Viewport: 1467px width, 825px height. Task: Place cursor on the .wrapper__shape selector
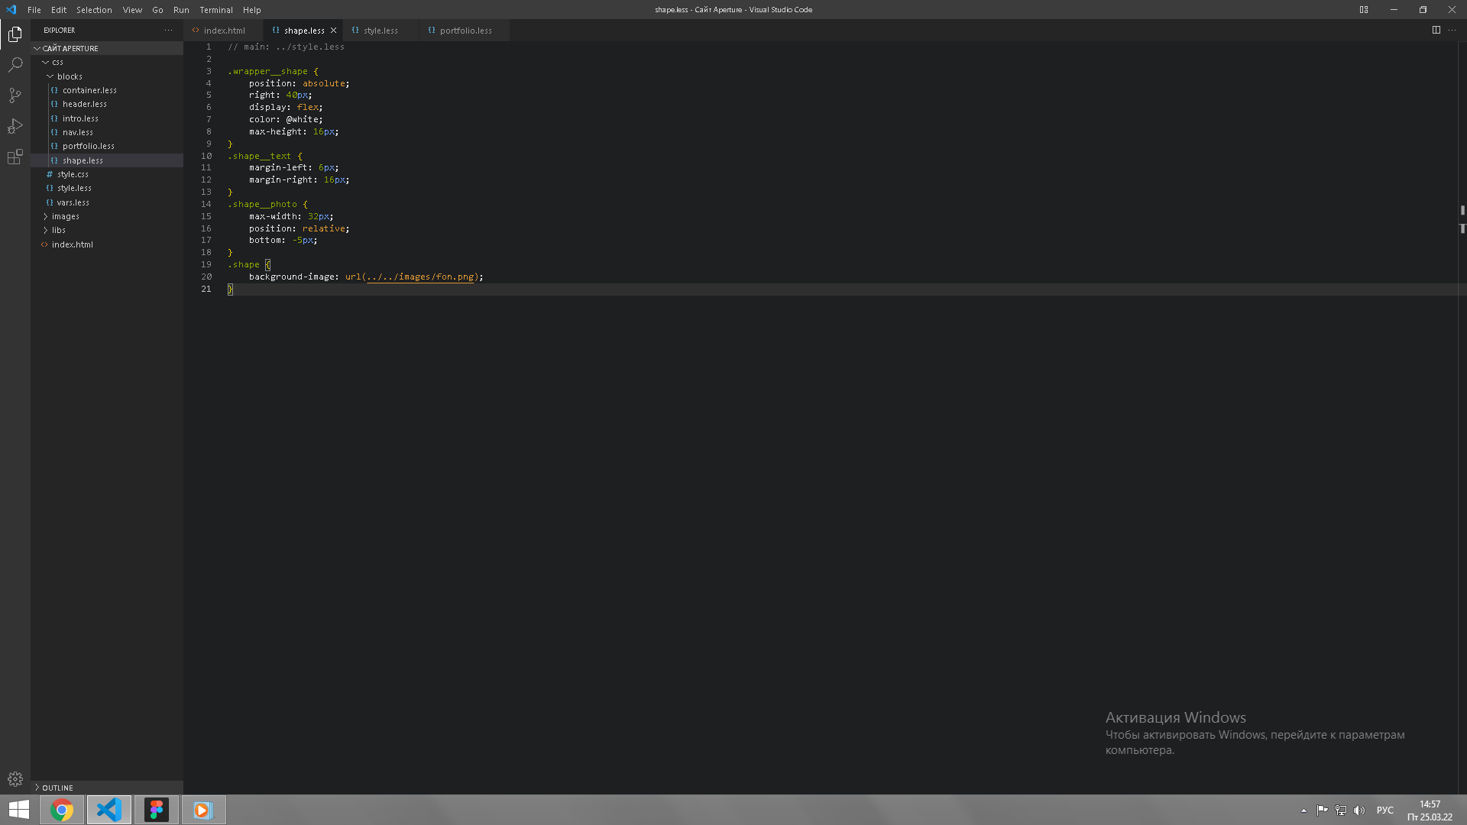[x=267, y=71]
